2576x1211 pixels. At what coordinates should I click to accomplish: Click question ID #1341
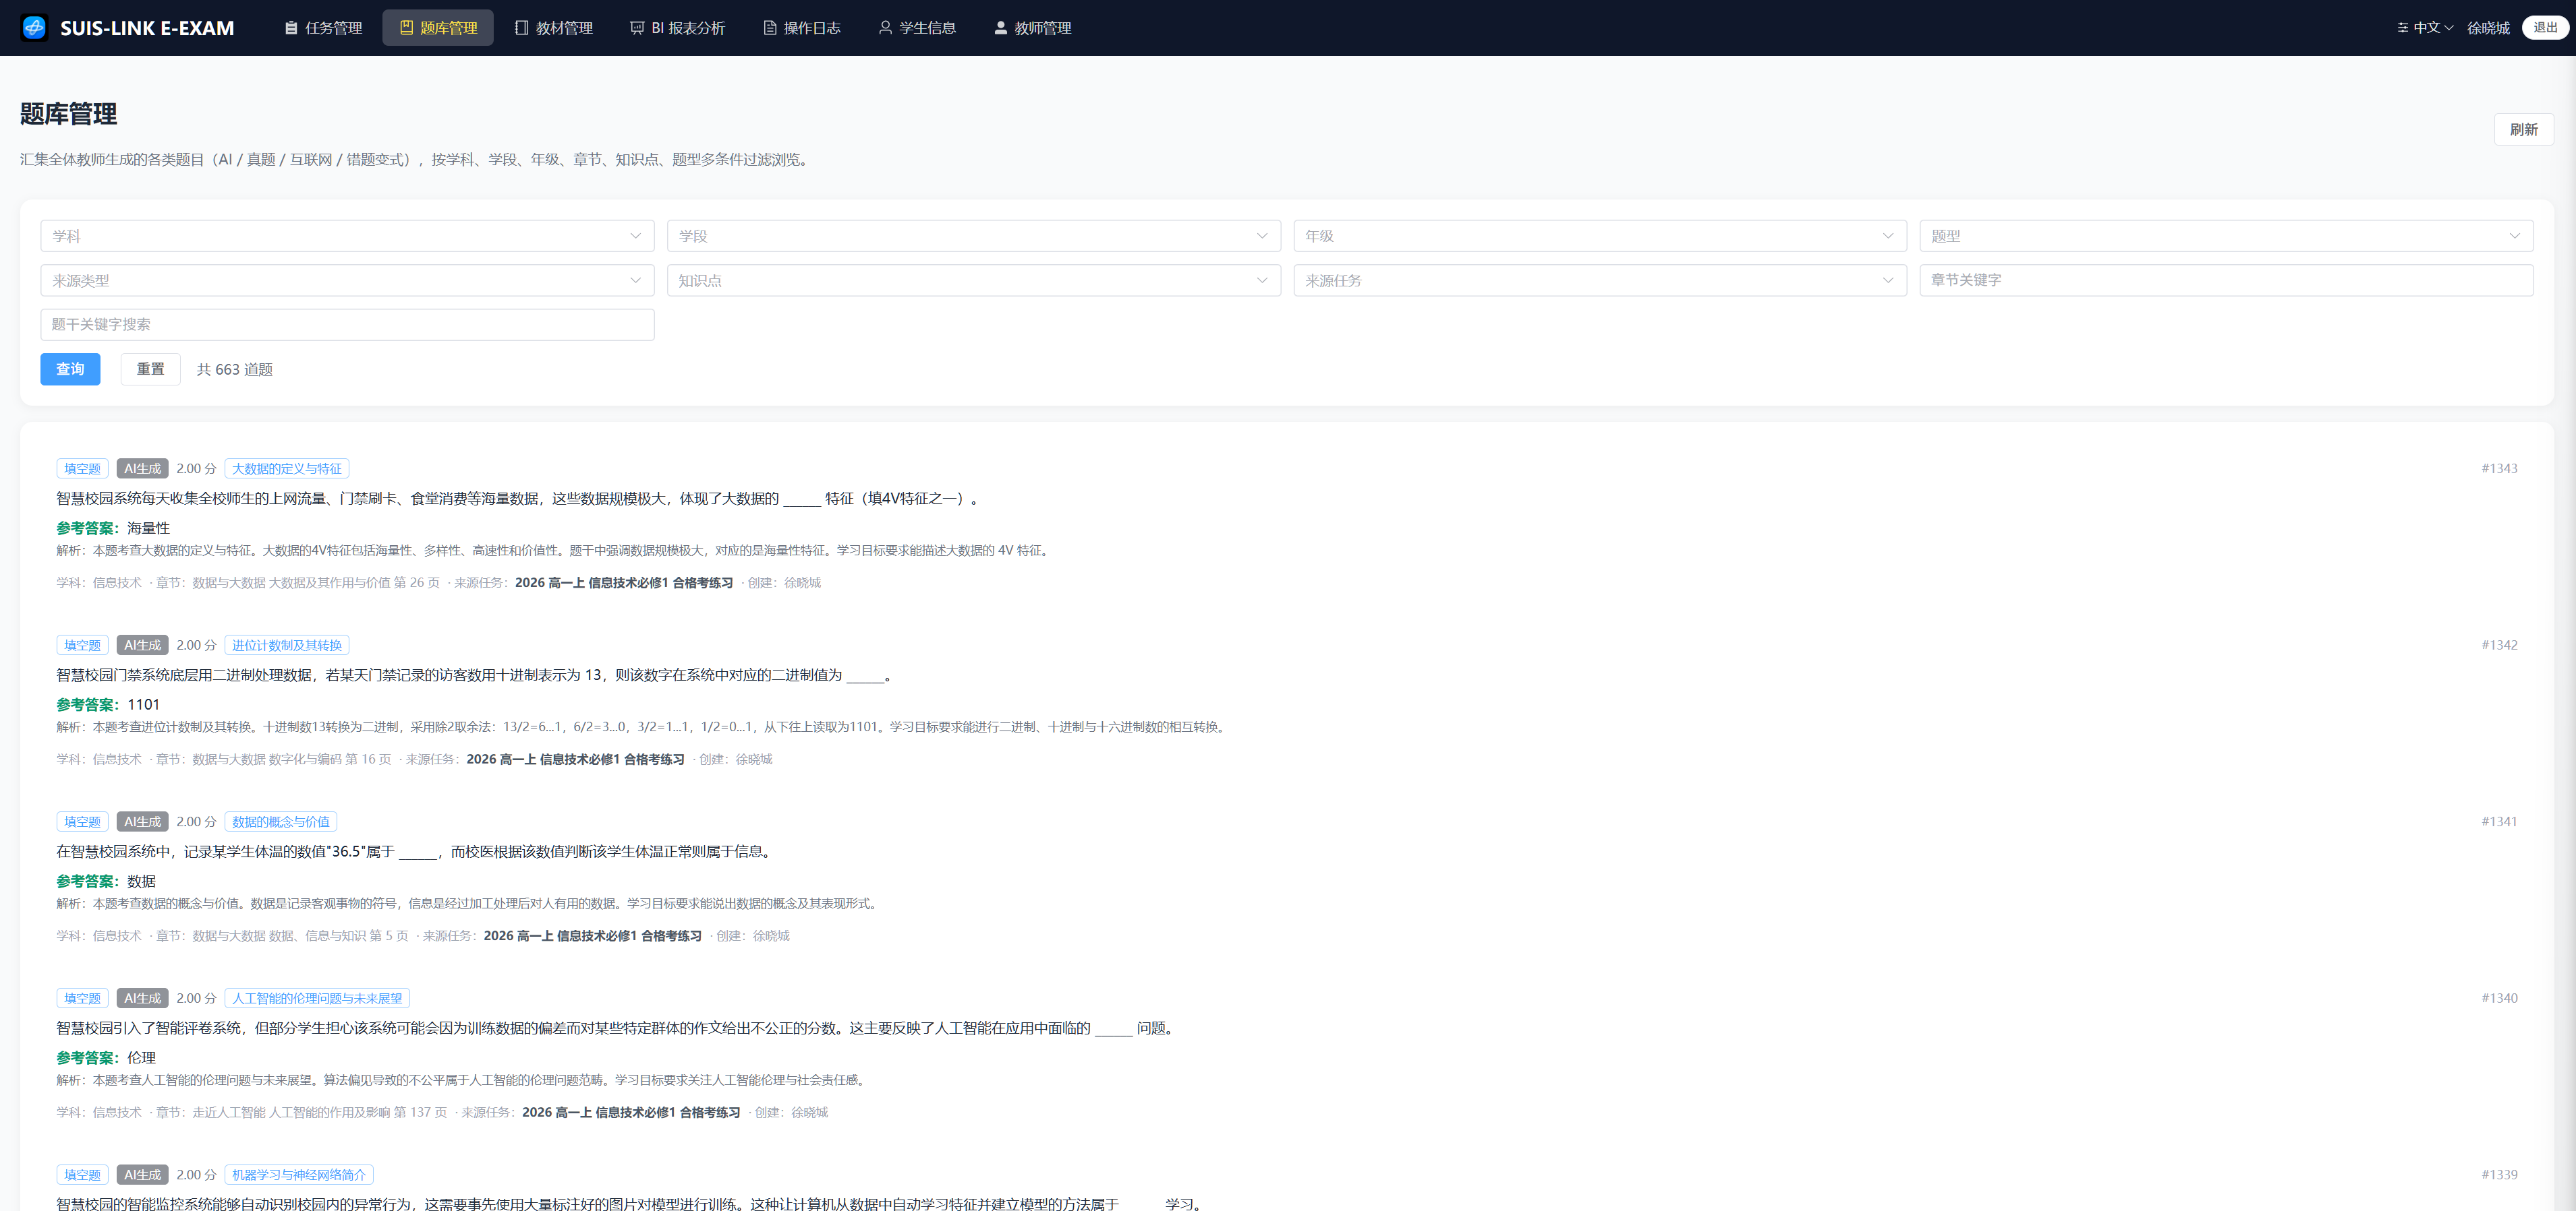tap(2499, 821)
